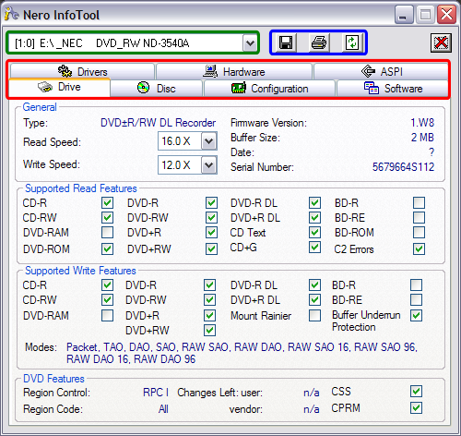Screen dimensions: 461x436
Task: Click the Supported Read Features heading
Action: pyautogui.click(x=81, y=188)
